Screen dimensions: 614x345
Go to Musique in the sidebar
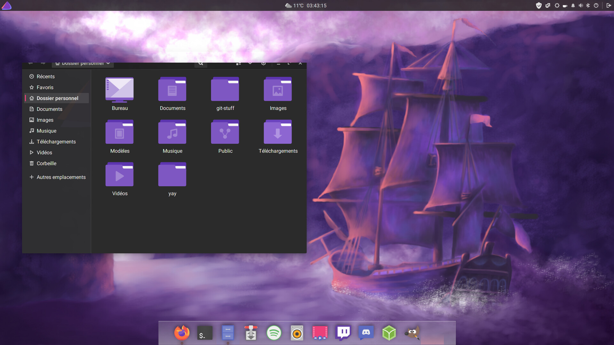[x=57, y=131]
